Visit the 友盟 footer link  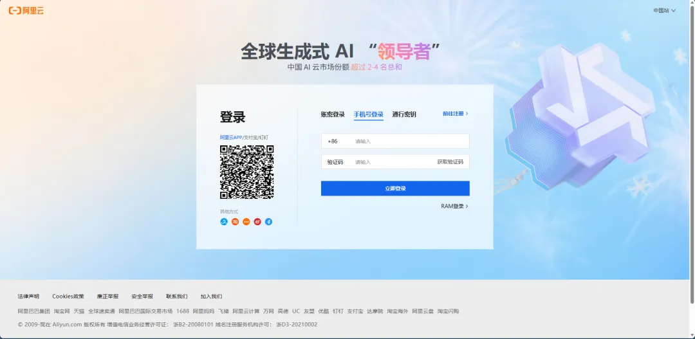[309, 311]
